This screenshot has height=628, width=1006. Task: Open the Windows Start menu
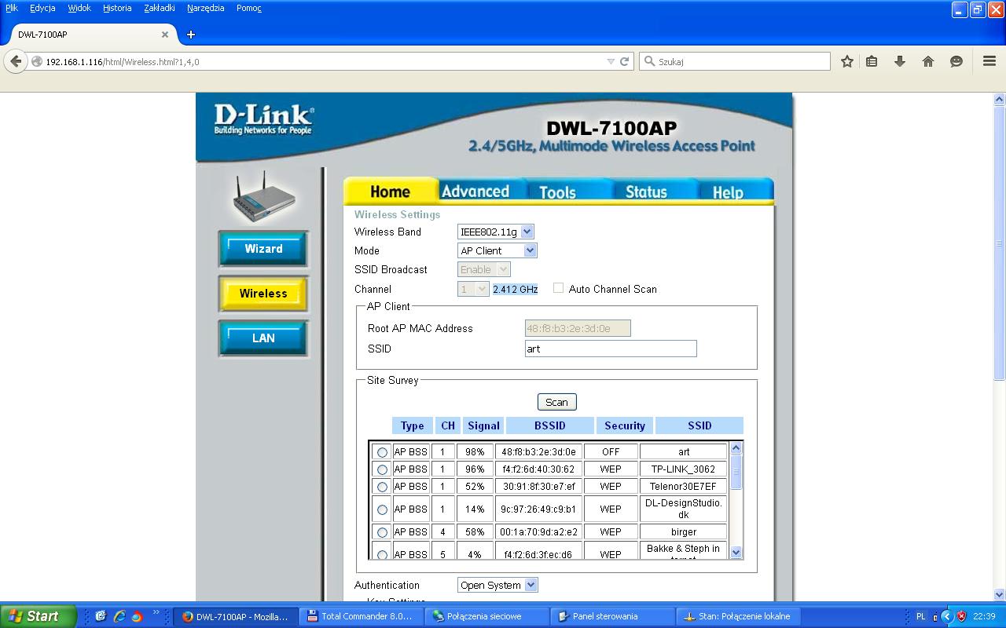[38, 616]
